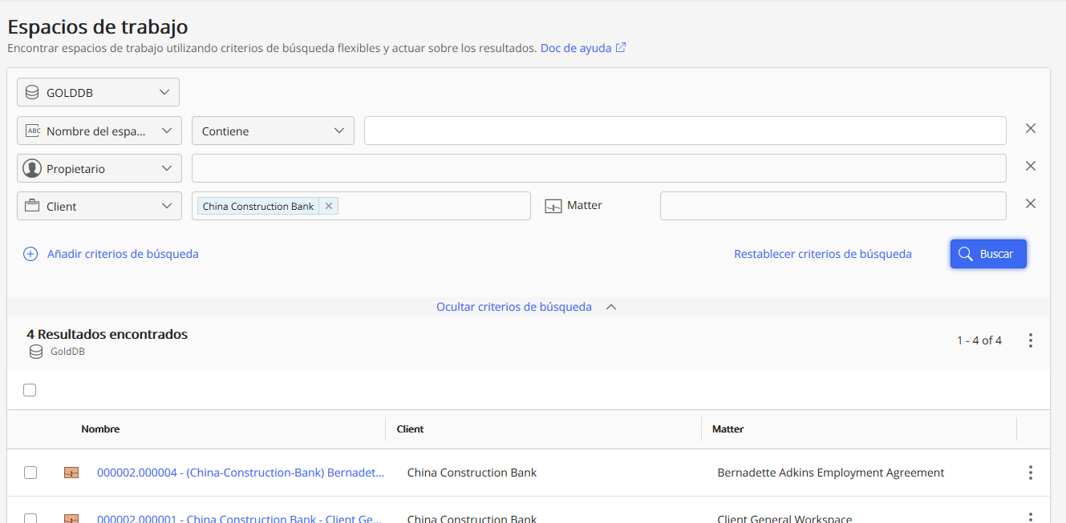Viewport: 1066px width, 523px height.
Task: Expand the Contiene operator dropdown
Action: pyautogui.click(x=273, y=131)
